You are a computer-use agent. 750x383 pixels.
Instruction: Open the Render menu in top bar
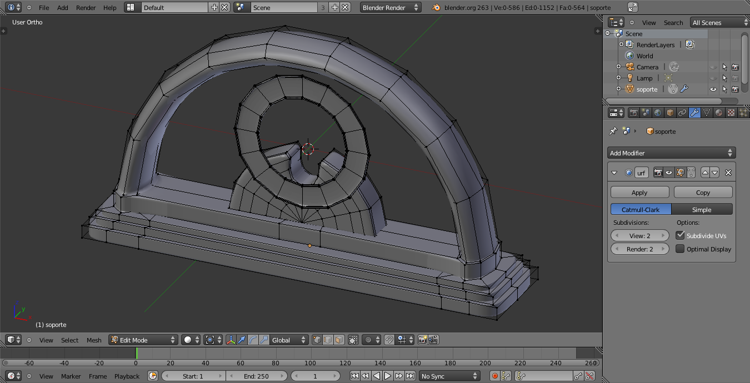click(x=86, y=7)
